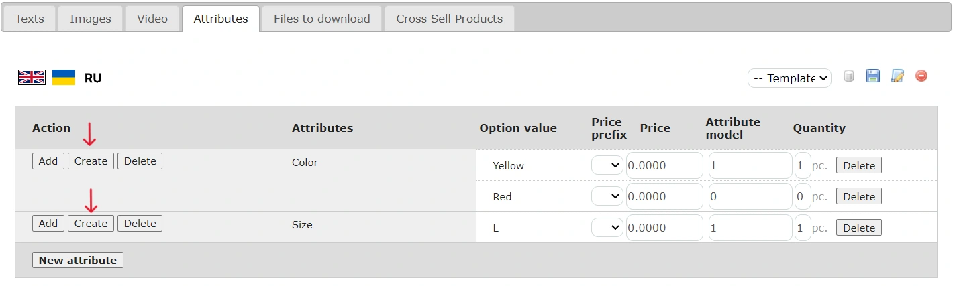Focus the Price field for Yellow
Viewport: 953px width, 286px height.
point(664,165)
